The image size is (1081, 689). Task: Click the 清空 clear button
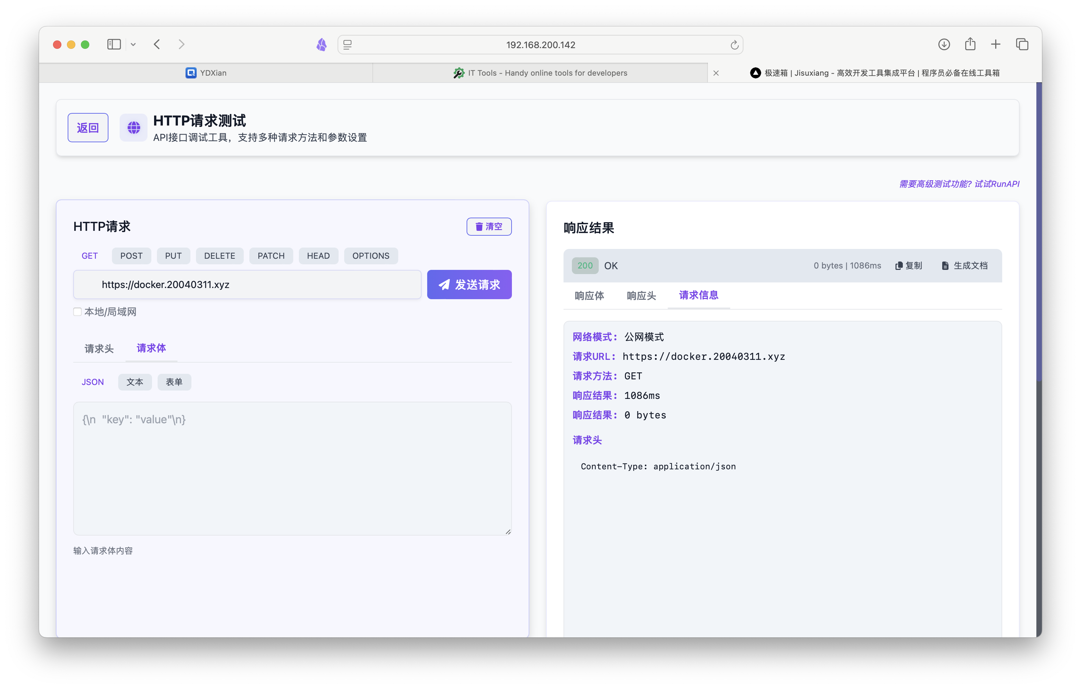click(489, 227)
